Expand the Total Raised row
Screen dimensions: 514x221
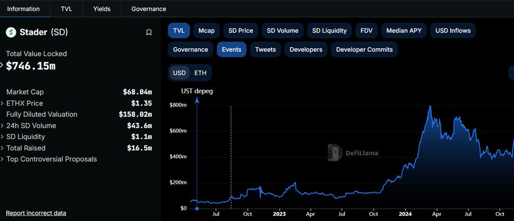coord(79,148)
